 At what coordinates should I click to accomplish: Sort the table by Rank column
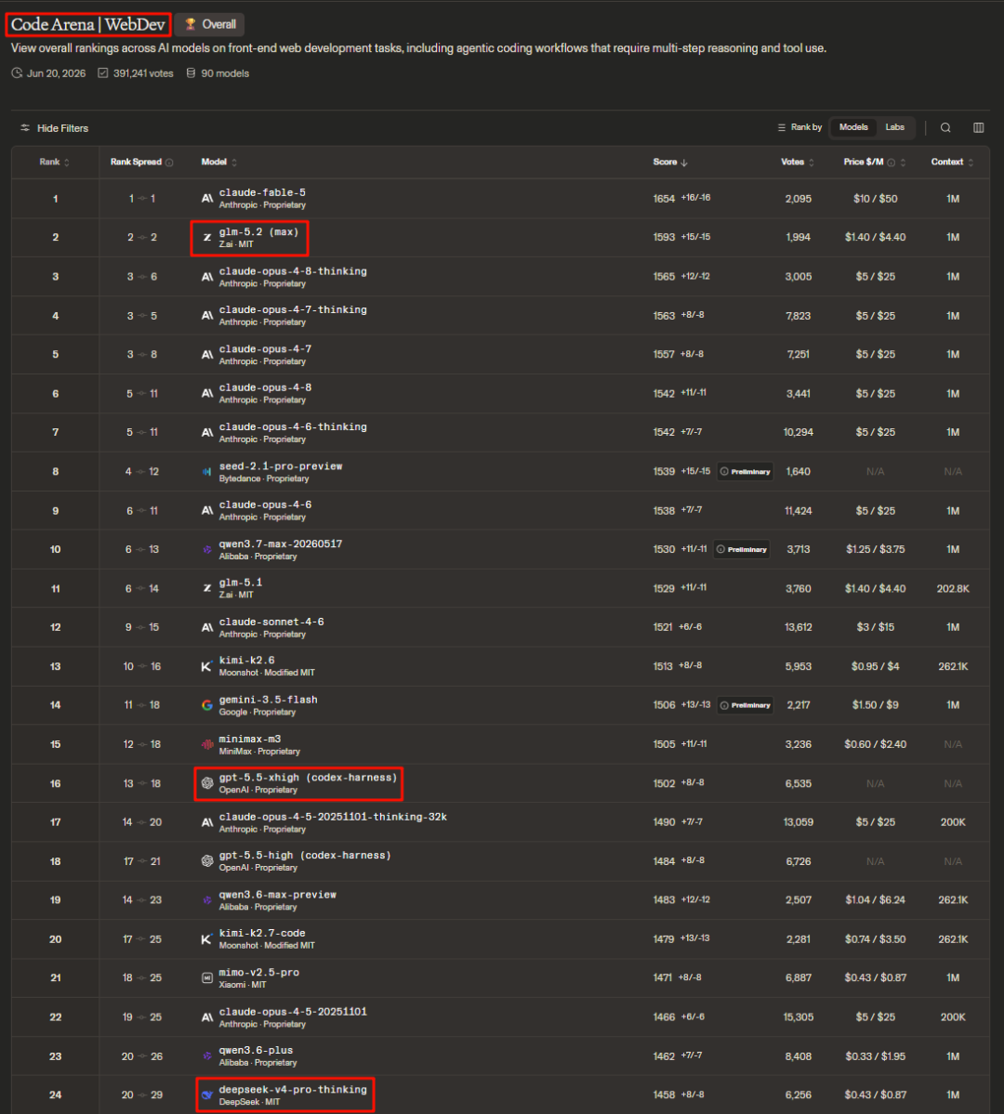pos(54,162)
